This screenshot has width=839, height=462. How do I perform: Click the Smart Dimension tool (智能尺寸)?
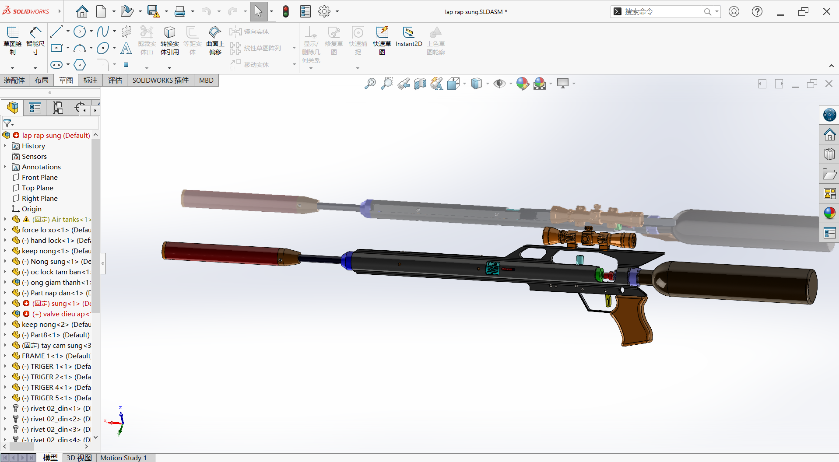35,40
